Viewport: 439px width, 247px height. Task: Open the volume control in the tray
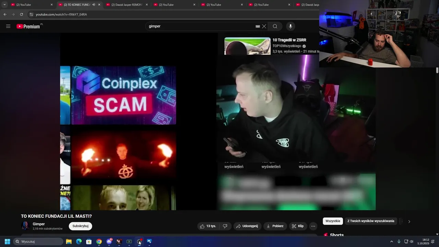[x=412, y=242]
